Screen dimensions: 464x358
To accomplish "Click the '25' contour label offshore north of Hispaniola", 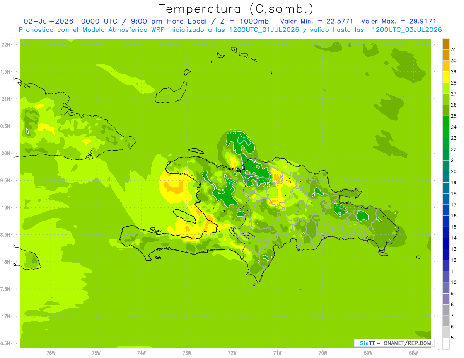I will coord(233,132).
